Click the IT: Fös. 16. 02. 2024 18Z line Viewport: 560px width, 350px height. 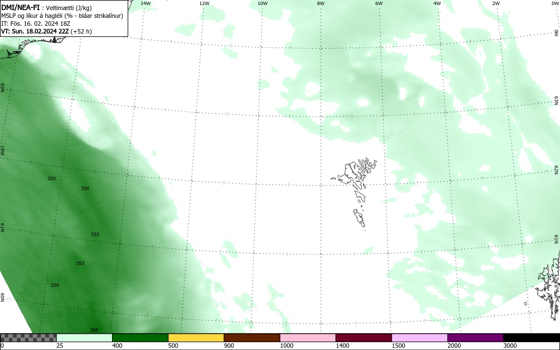[36, 23]
